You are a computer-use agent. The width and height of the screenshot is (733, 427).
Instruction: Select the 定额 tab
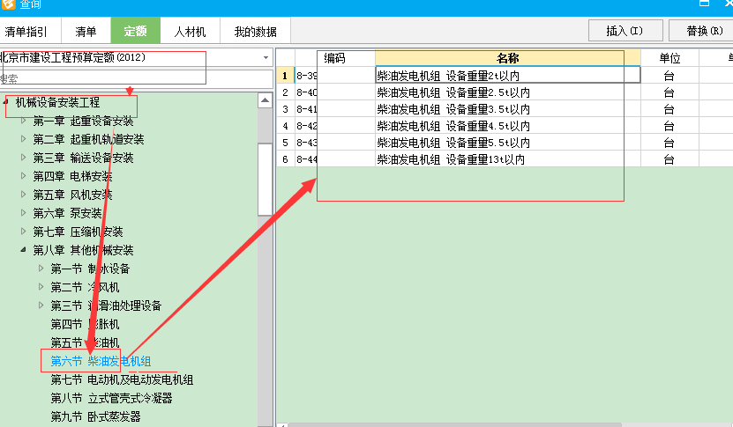click(x=135, y=32)
